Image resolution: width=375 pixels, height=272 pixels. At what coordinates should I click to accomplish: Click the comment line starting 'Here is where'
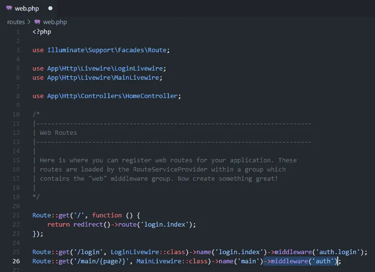(x=168, y=160)
